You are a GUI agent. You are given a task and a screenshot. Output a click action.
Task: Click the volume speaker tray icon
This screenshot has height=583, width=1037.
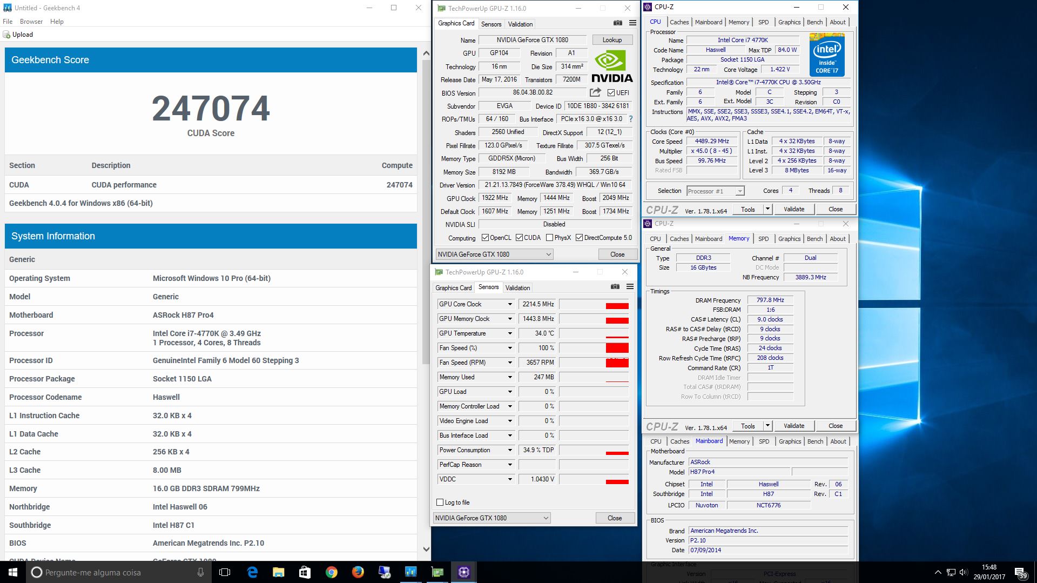click(964, 572)
